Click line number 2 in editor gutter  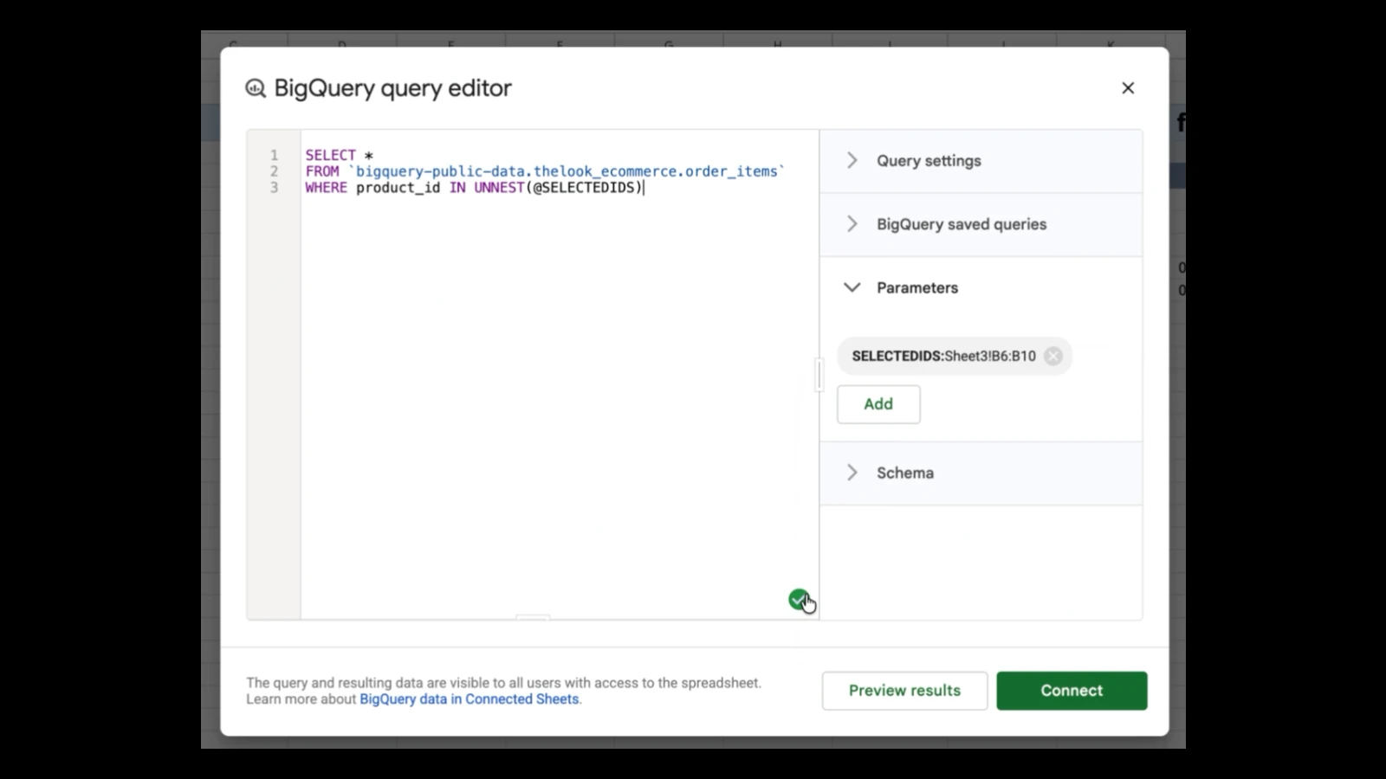(274, 171)
